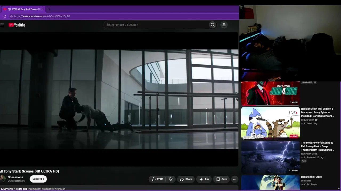Click the 17M views count text

coord(7,189)
